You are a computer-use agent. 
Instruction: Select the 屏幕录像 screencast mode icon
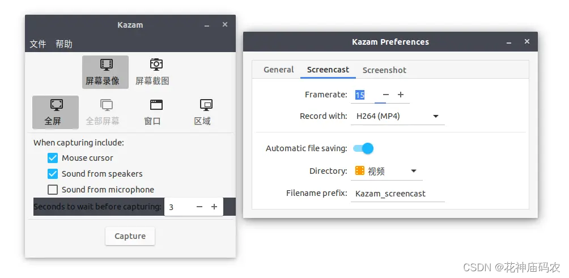pos(105,72)
